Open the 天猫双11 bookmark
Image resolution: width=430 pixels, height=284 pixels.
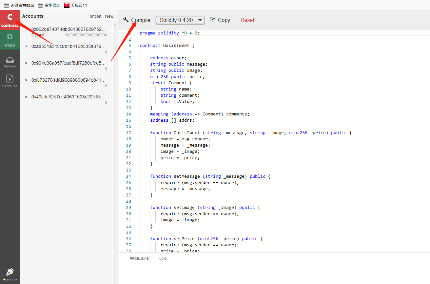[x=76, y=5]
